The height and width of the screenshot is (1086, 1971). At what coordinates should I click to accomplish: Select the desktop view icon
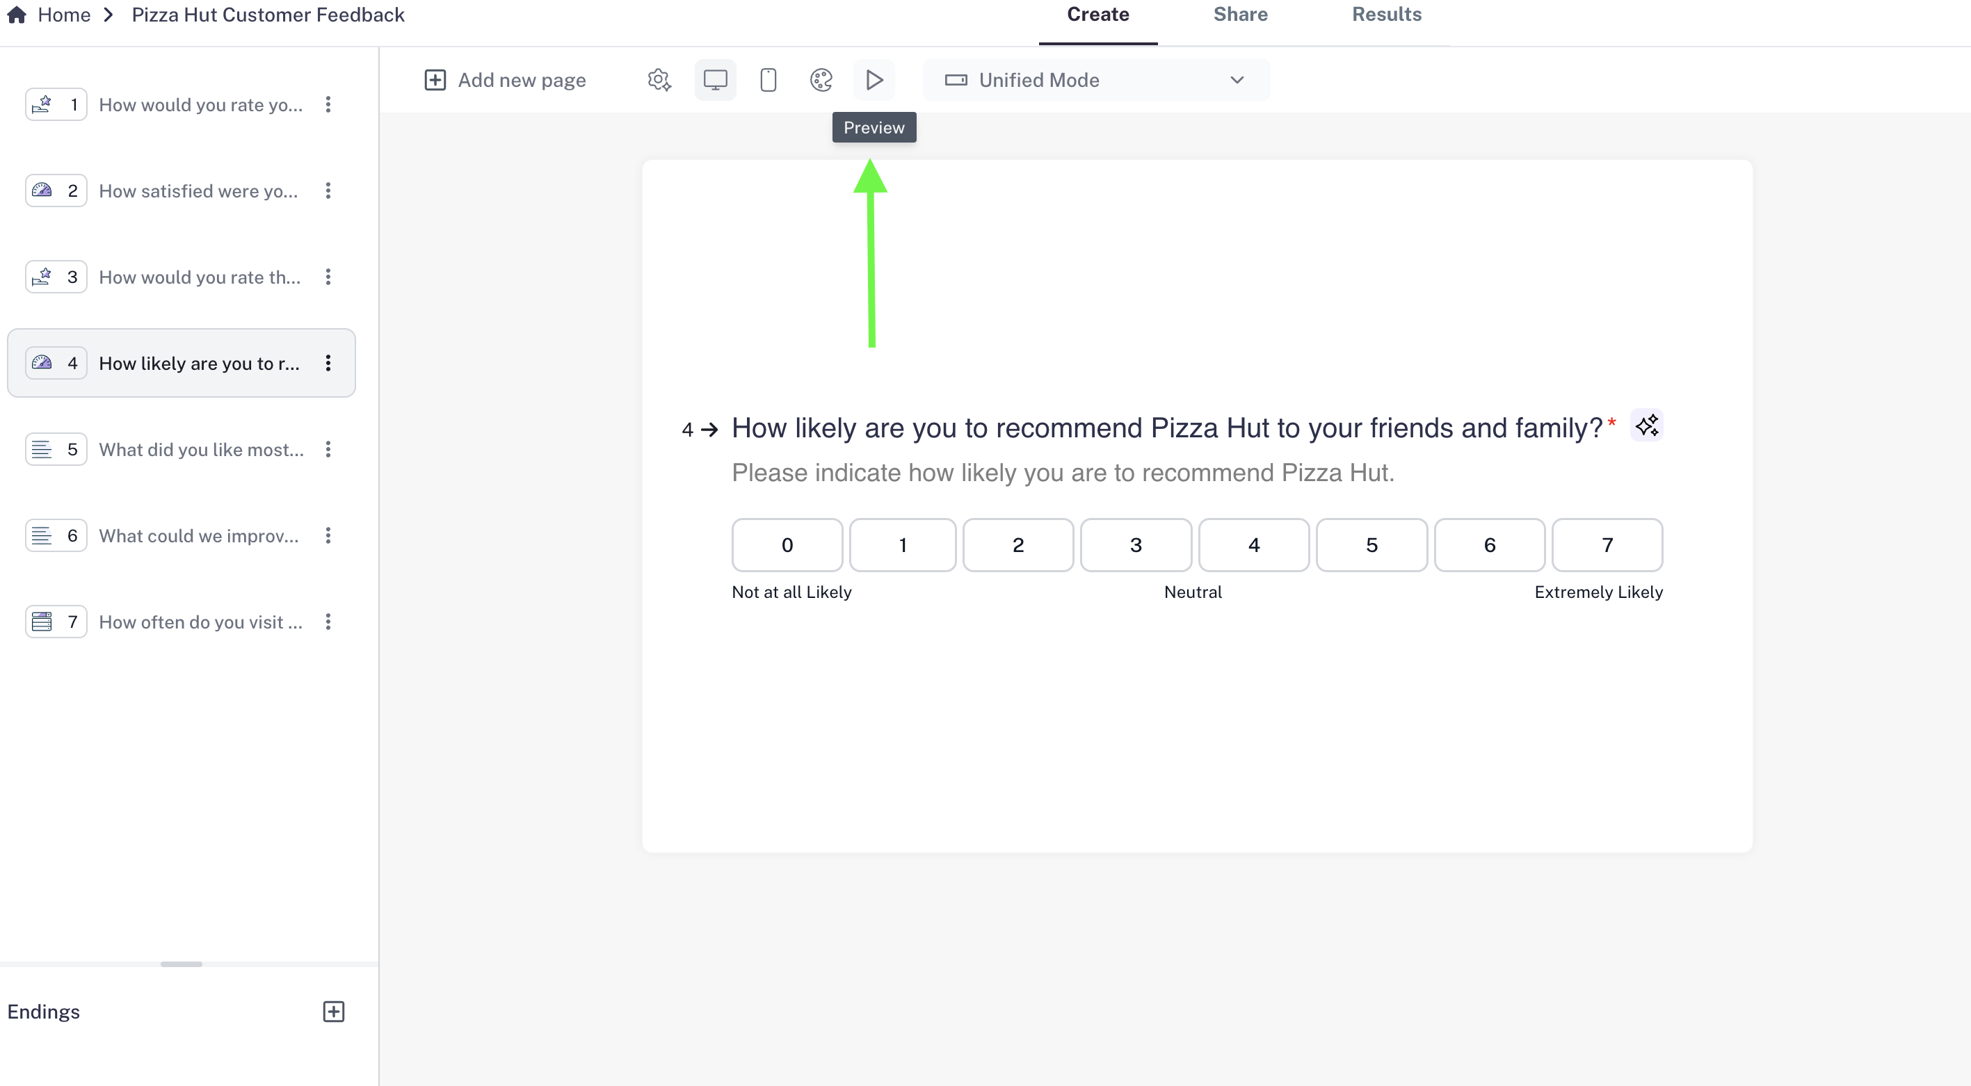(x=715, y=81)
